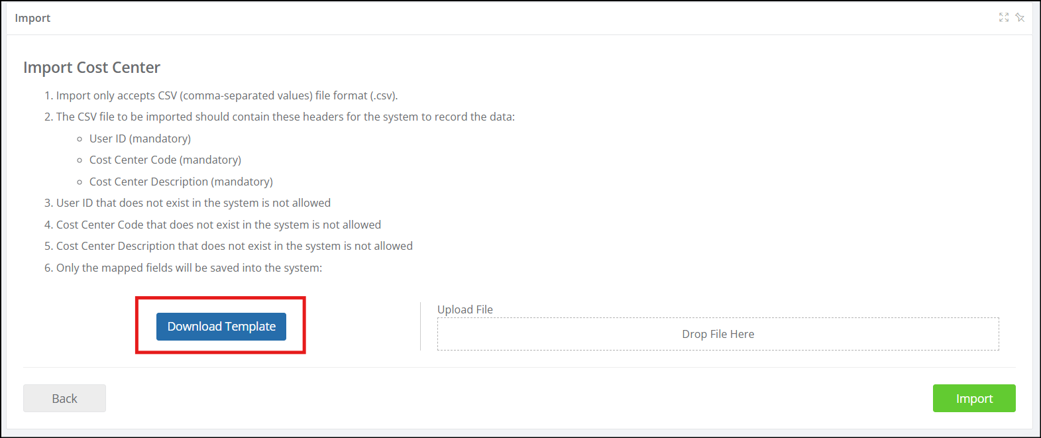Click rule three about User ID

tap(188, 203)
